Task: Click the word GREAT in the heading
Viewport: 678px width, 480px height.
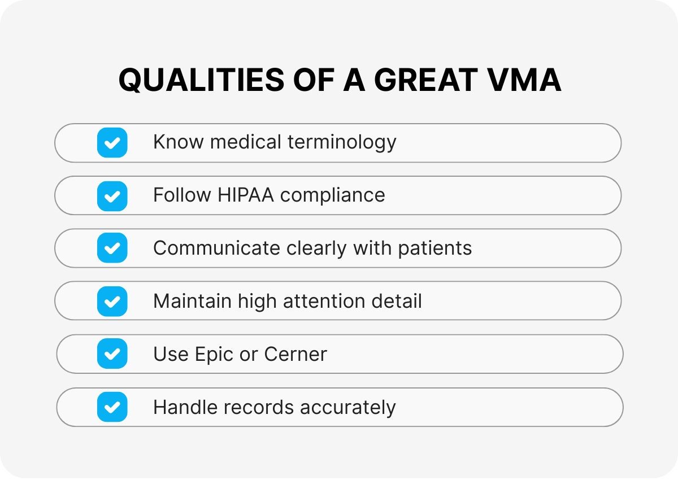Action: point(425,80)
